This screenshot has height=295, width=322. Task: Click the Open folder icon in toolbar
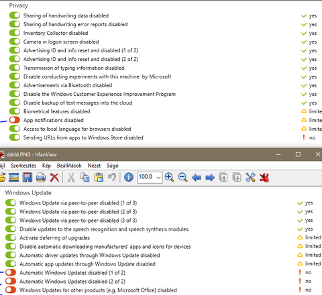(3, 178)
